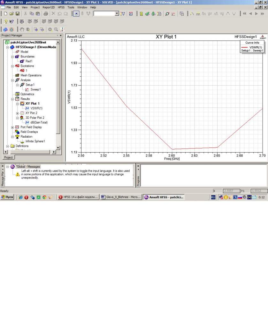Click the Internet Explorer quick launch icon
This screenshot has width=268, height=327.
[20, 197]
